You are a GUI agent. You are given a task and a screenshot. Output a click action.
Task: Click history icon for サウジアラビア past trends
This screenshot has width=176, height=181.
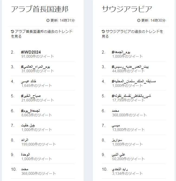[103, 31]
